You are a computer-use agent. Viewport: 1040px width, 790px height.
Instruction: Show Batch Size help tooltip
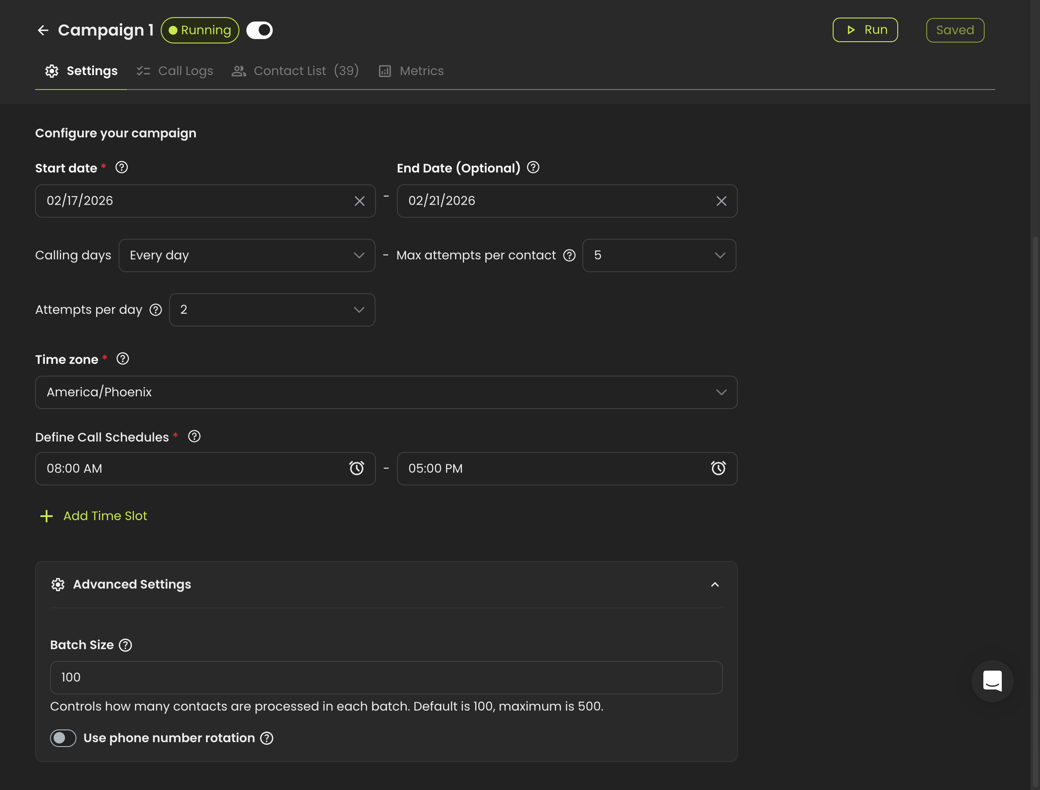pyautogui.click(x=125, y=645)
